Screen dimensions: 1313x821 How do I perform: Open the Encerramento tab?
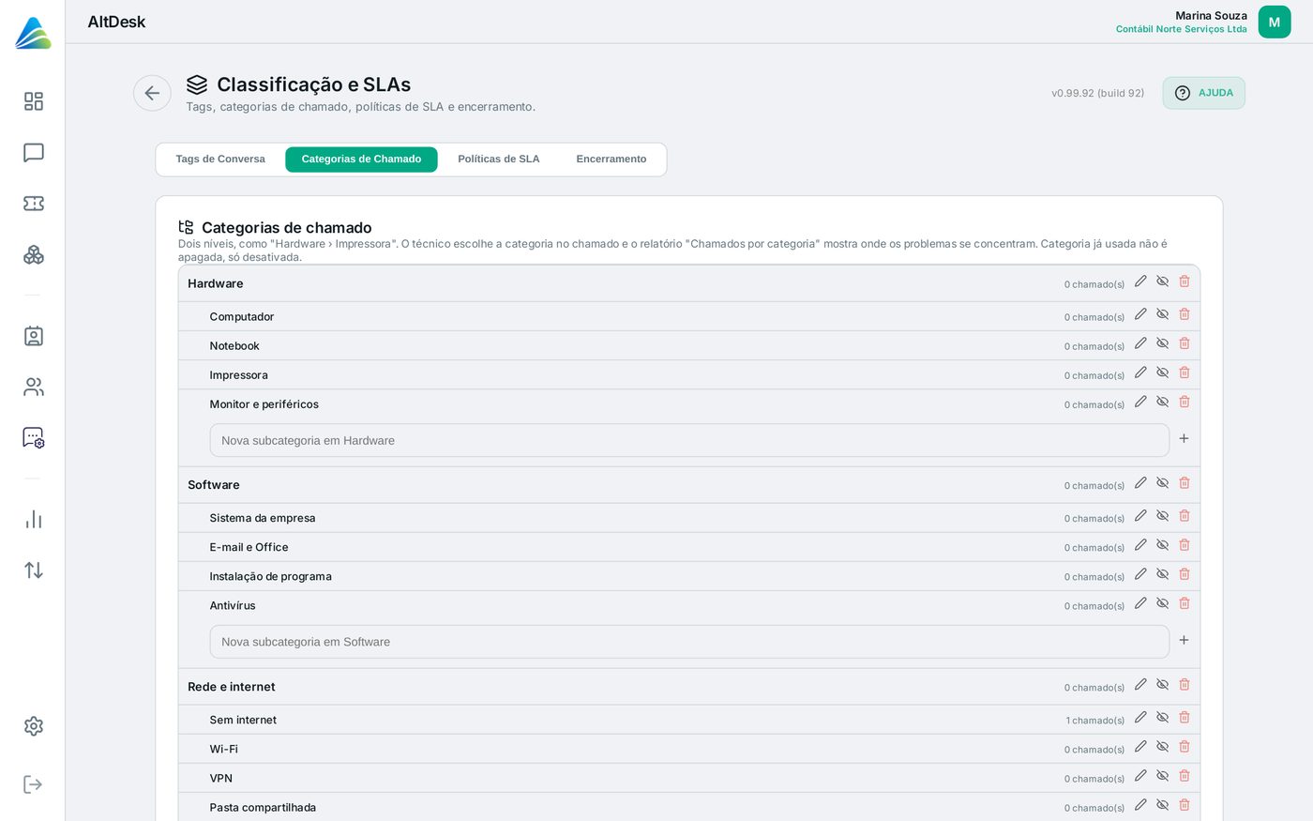click(611, 160)
